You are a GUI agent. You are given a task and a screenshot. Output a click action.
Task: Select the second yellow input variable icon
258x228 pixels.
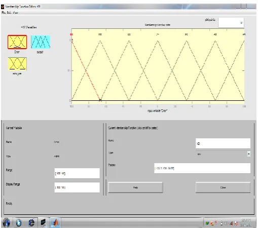pos(17,64)
